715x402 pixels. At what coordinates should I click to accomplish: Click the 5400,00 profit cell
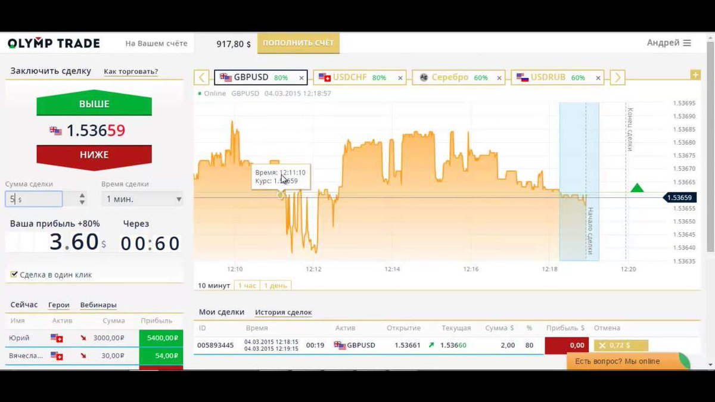click(161, 338)
